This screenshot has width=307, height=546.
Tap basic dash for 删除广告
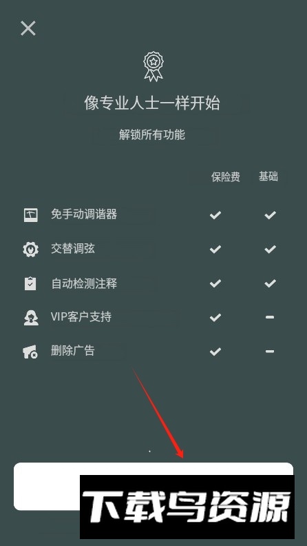(x=270, y=352)
